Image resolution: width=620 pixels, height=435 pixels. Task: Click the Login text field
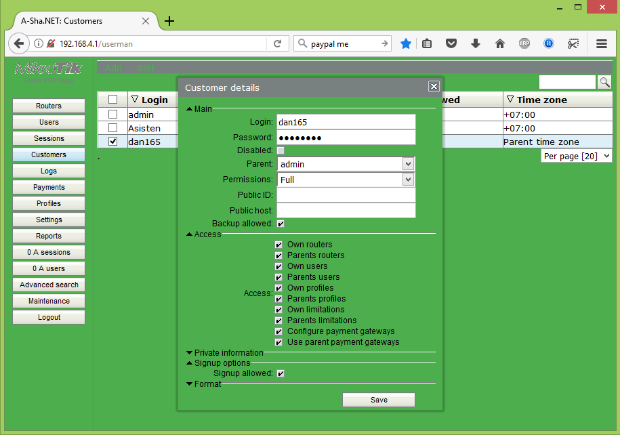[x=346, y=122]
